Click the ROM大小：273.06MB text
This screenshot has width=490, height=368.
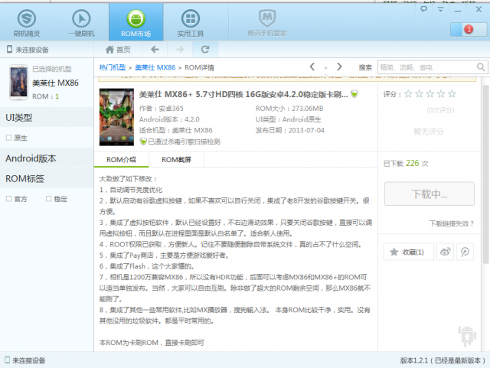coord(289,109)
